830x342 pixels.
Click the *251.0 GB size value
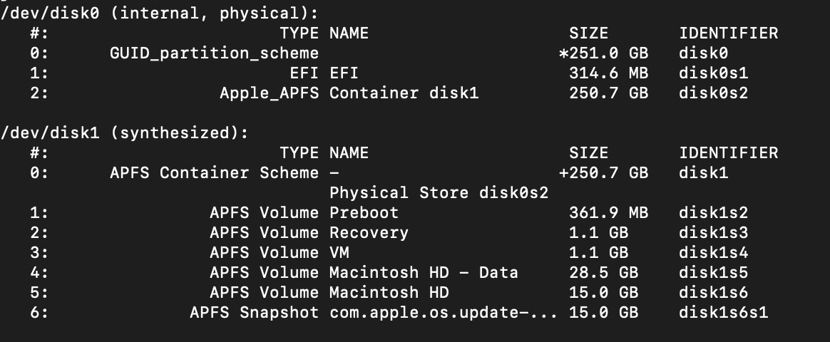coord(603,53)
